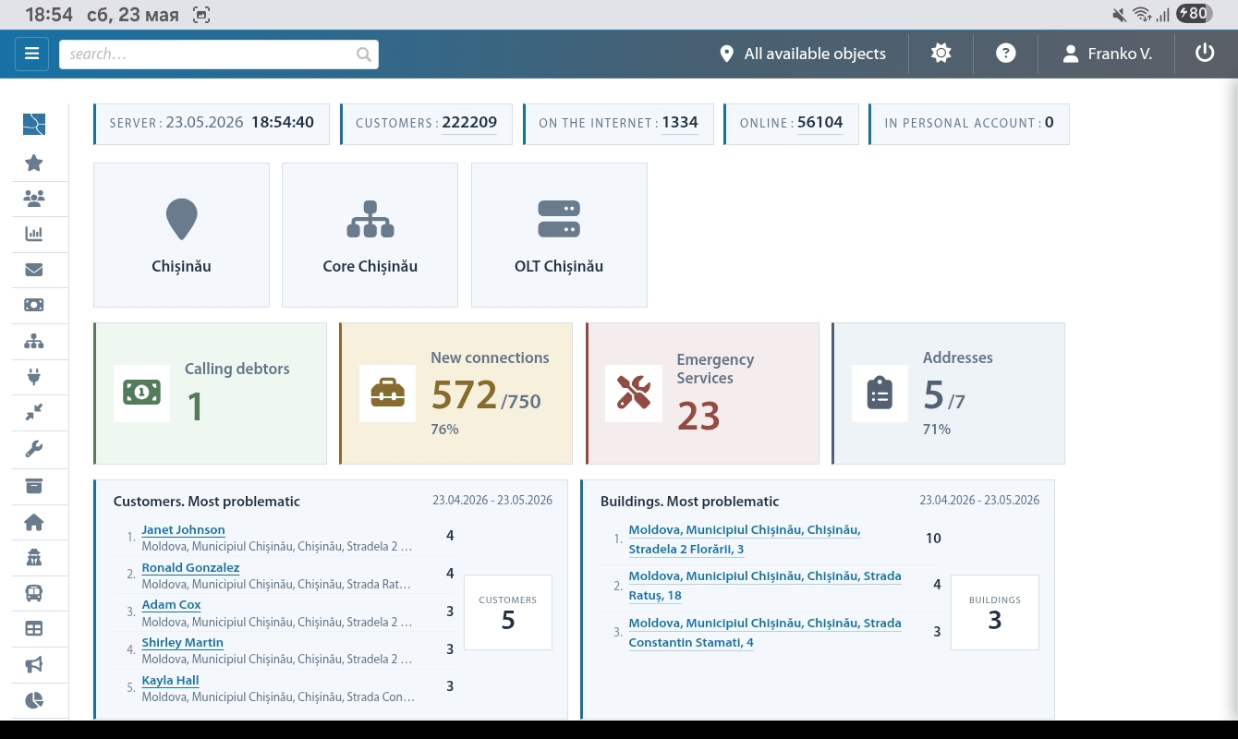Focus the search input field
This screenshot has height=739, width=1238.
[x=219, y=54]
